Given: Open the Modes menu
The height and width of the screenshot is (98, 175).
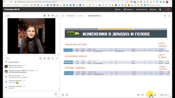Looking at the screenshot, I should click(153, 10).
